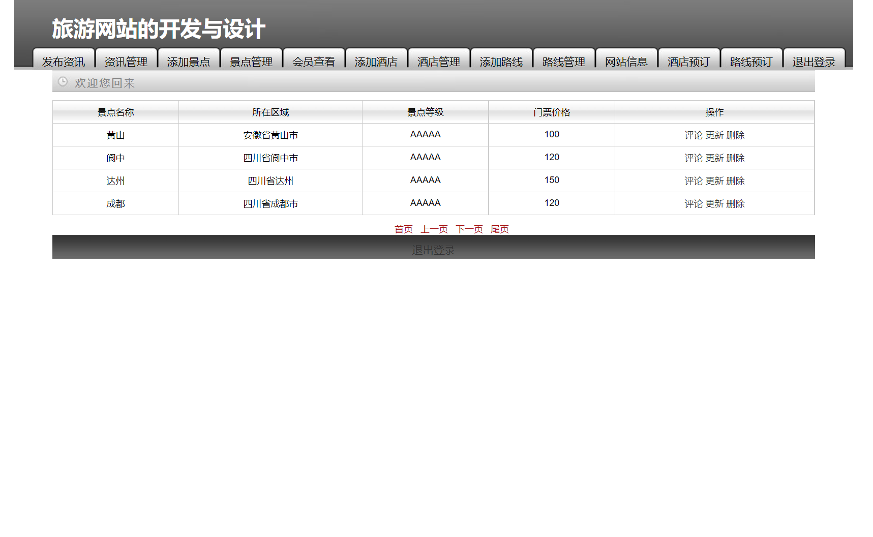Screen dimensions: 873x537
Task: Click 更新 in the 黄山 row
Action: click(714, 135)
